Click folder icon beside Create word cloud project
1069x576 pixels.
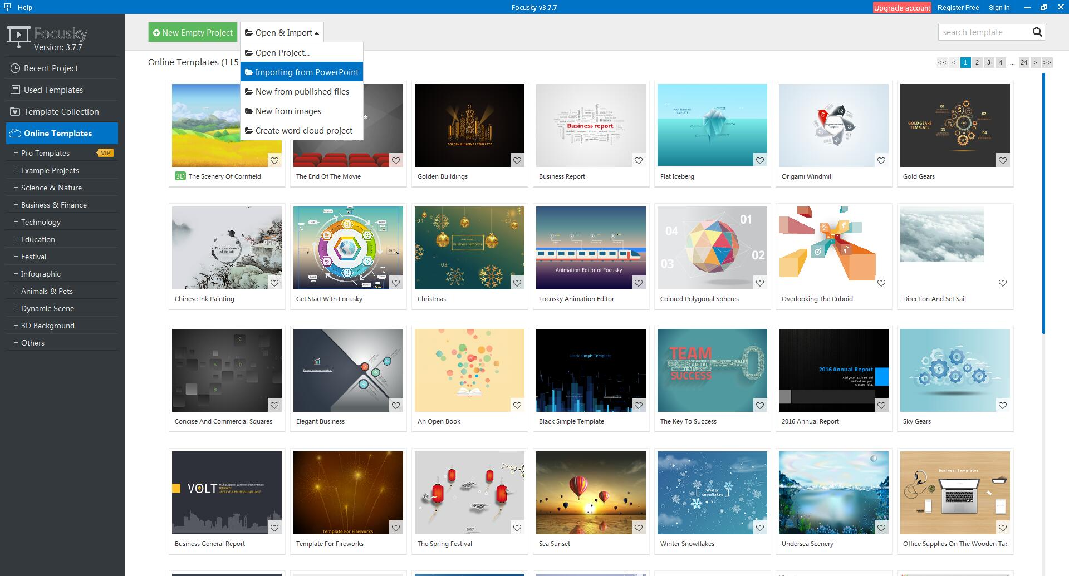tap(249, 131)
